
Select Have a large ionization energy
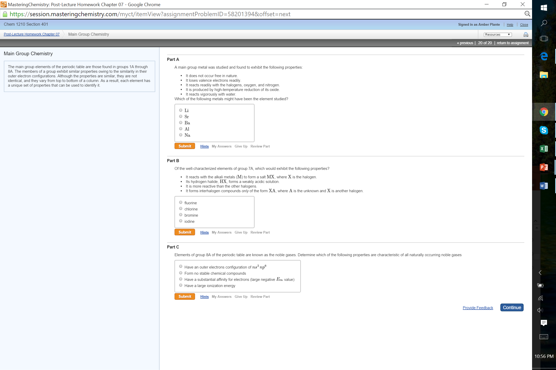tap(181, 285)
